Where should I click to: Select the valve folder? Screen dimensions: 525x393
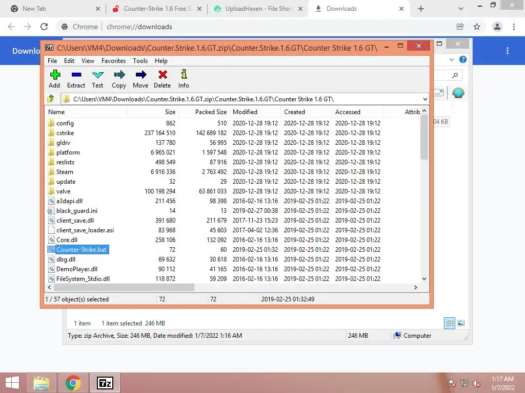tap(63, 191)
